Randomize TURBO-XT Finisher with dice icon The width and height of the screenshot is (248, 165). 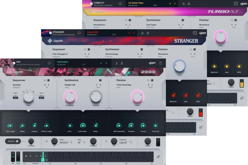(236, 20)
